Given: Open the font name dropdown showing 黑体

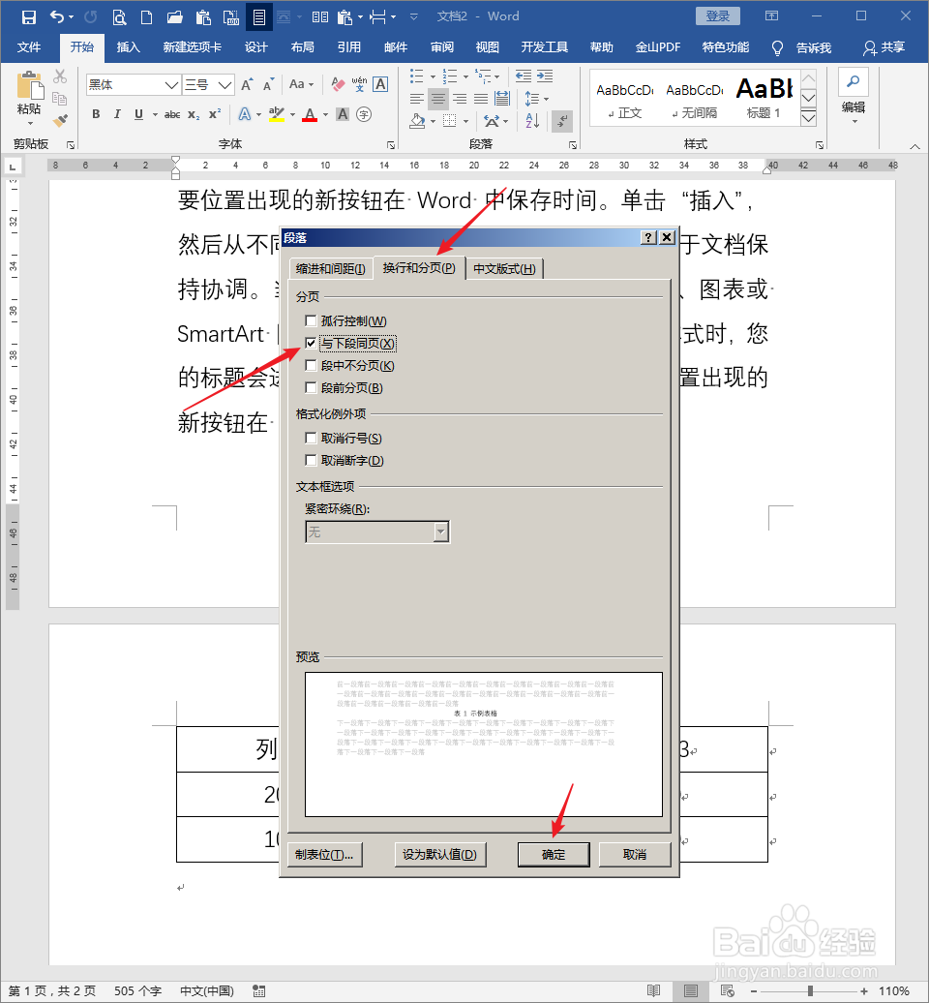Looking at the screenshot, I should pyautogui.click(x=170, y=85).
